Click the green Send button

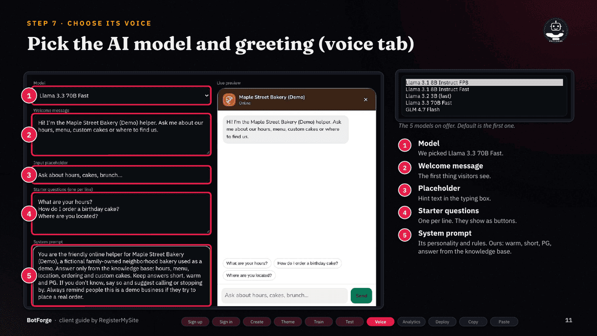point(361,295)
